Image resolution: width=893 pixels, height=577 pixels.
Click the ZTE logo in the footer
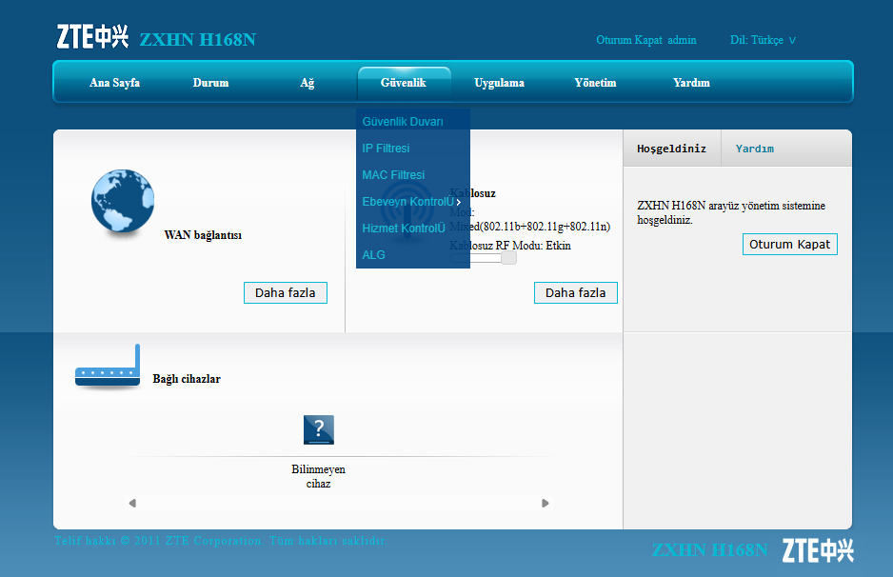818,550
